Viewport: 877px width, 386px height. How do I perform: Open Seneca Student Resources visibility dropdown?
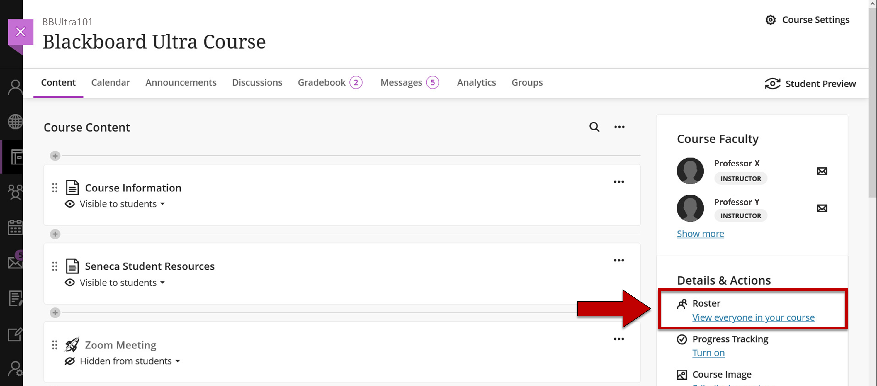[122, 283]
